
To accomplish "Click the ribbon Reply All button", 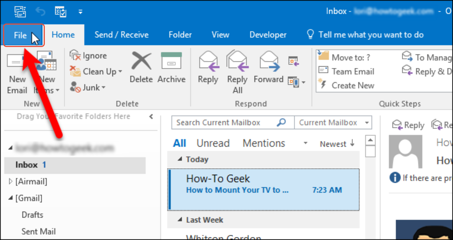I will point(238,72).
